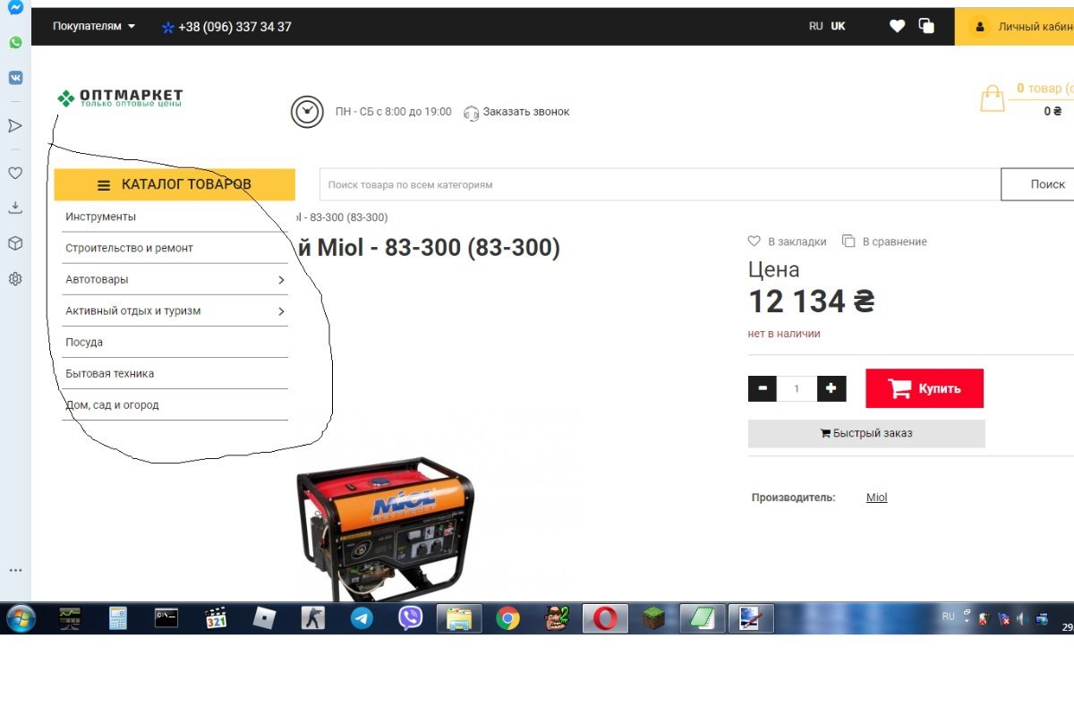
Task: Open VK in the Opera sidebar
Action: pyautogui.click(x=15, y=78)
